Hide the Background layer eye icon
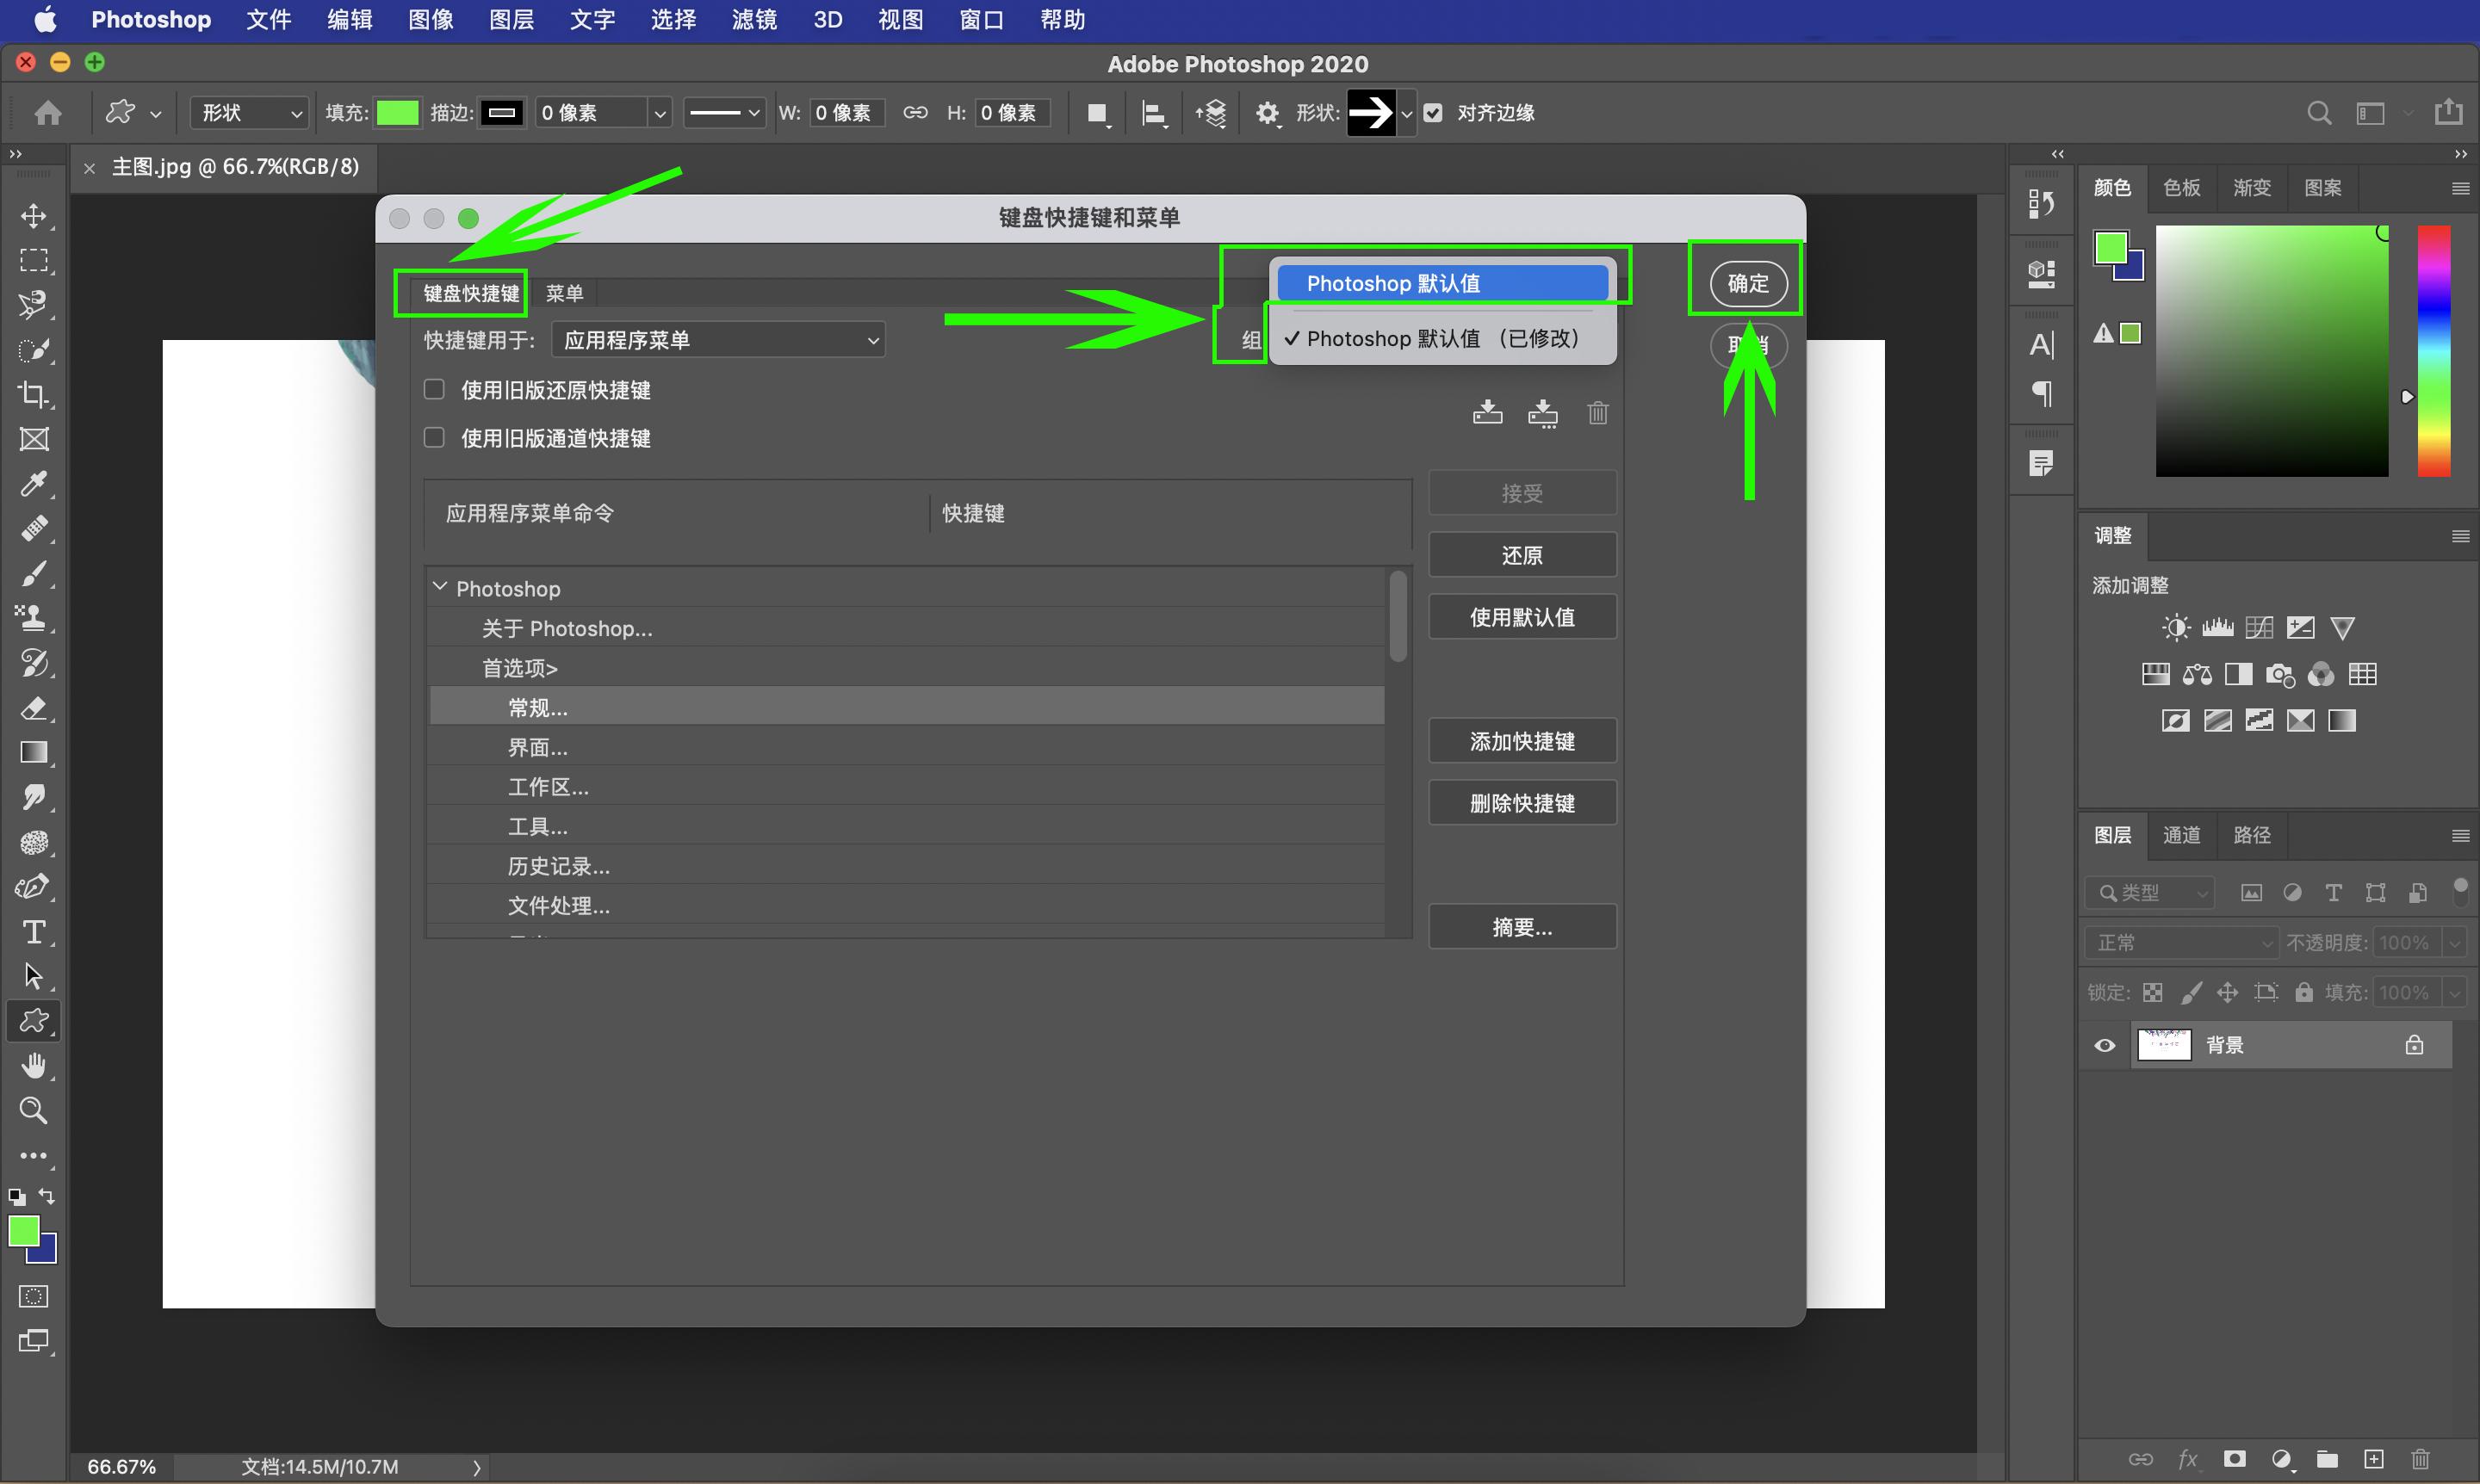Image resolution: width=2480 pixels, height=1484 pixels. coord(2104,1045)
